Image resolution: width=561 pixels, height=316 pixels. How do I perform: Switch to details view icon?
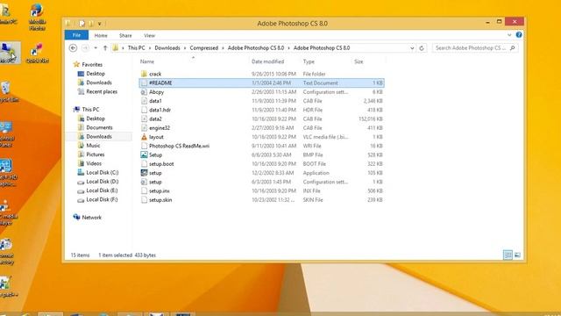click(x=508, y=255)
